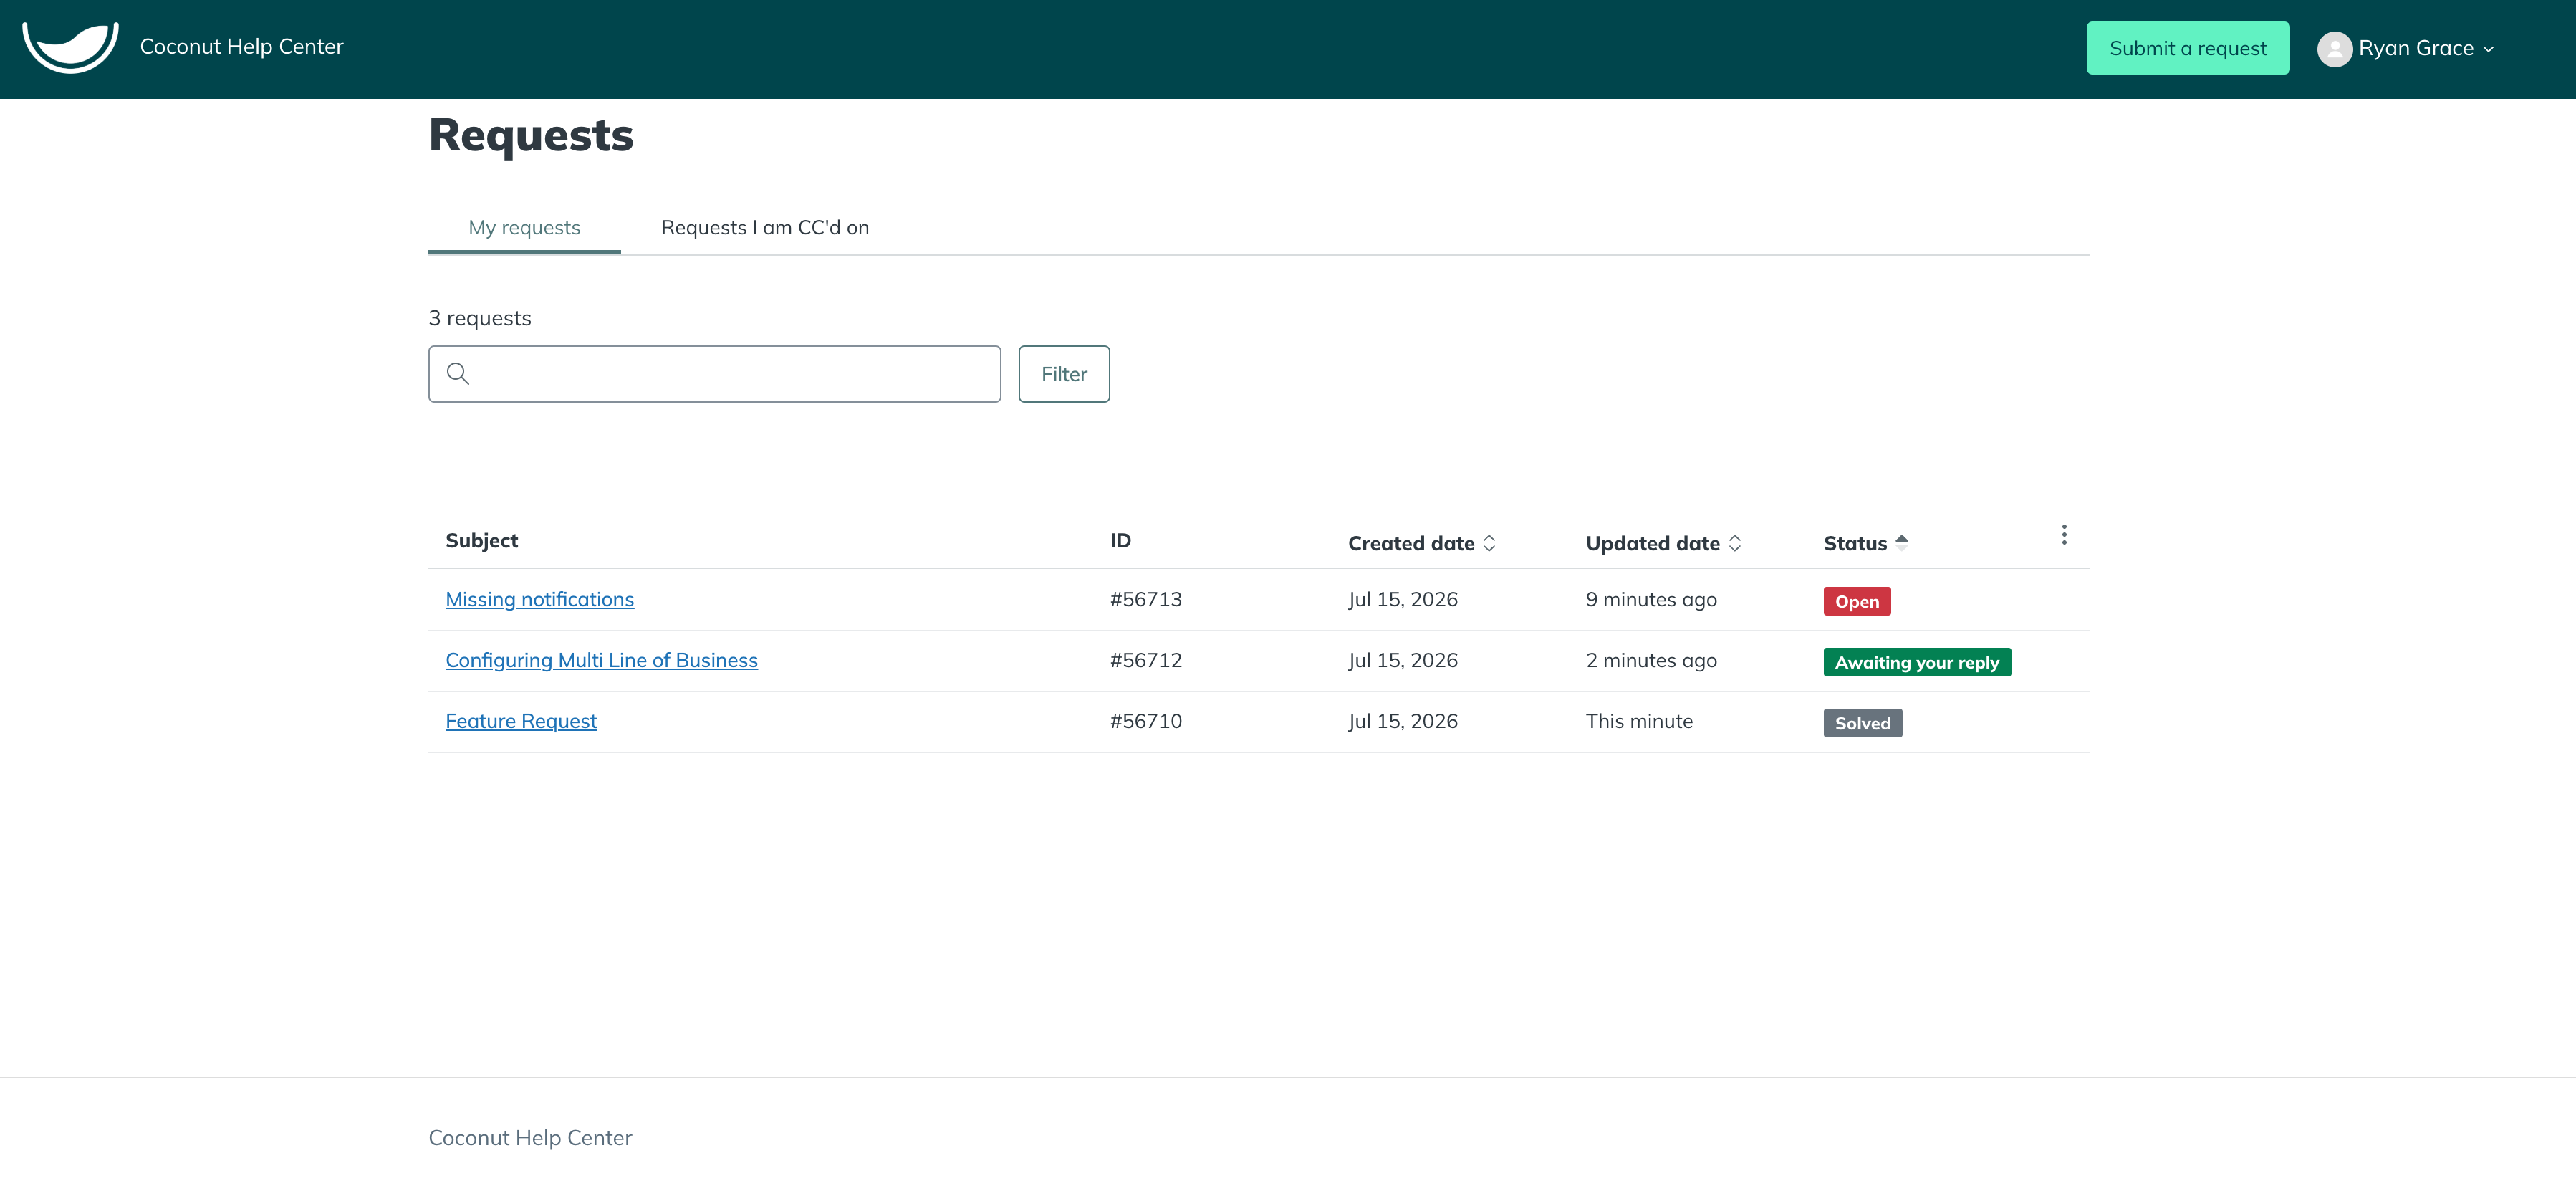This screenshot has width=2576, height=1201.
Task: Click created date of Missing notifications row
Action: pos(1403,599)
